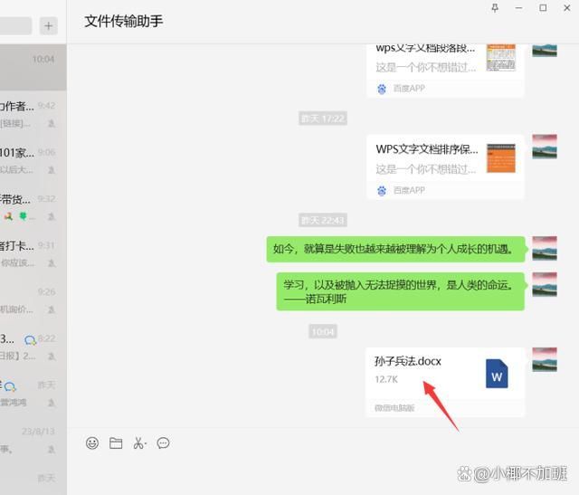The width and height of the screenshot is (579, 495).
Task: Click the blue chat icon beside 8:22 row
Action: [30, 340]
